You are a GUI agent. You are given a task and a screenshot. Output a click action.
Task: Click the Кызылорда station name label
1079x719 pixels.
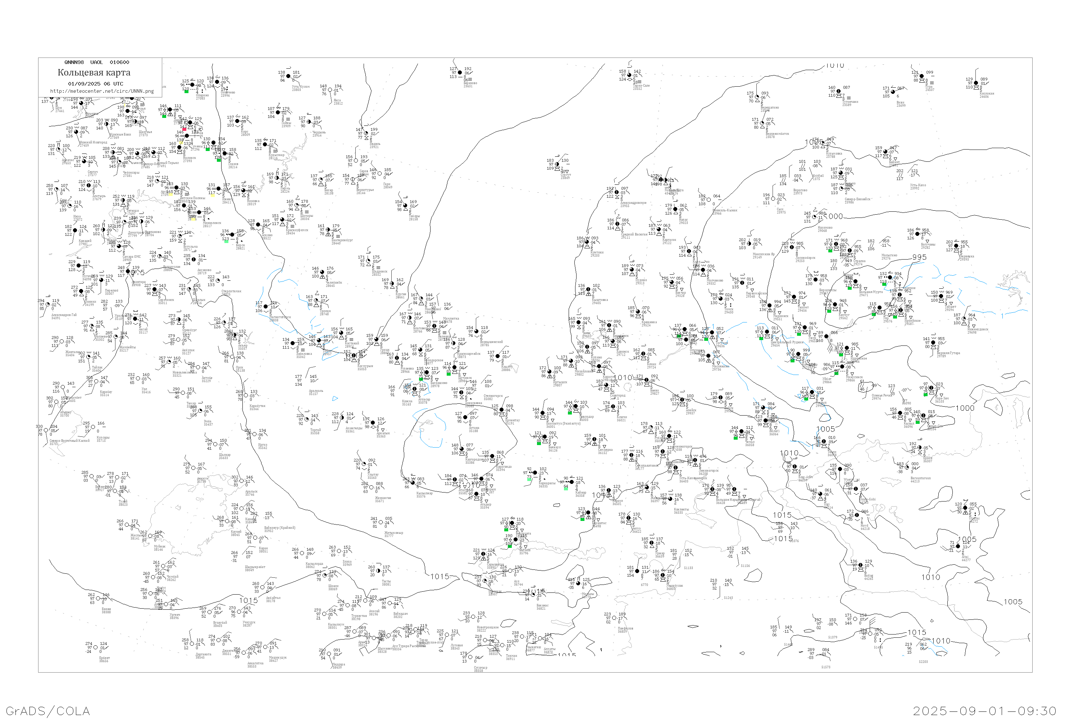point(314,564)
